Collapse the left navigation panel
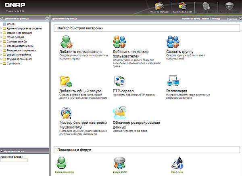This screenshot has width=242, height=176. (x=47, y=19)
